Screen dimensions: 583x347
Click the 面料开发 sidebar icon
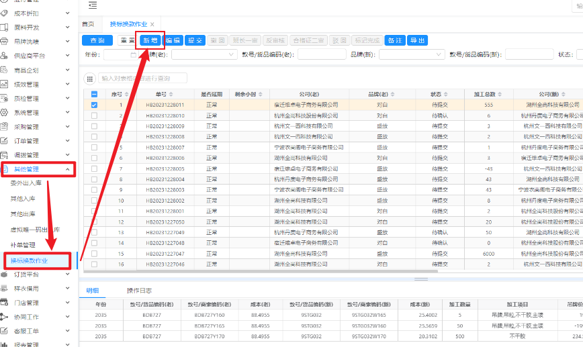tap(6, 28)
